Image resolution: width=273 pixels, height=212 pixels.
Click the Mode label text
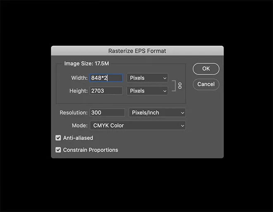tap(80, 125)
